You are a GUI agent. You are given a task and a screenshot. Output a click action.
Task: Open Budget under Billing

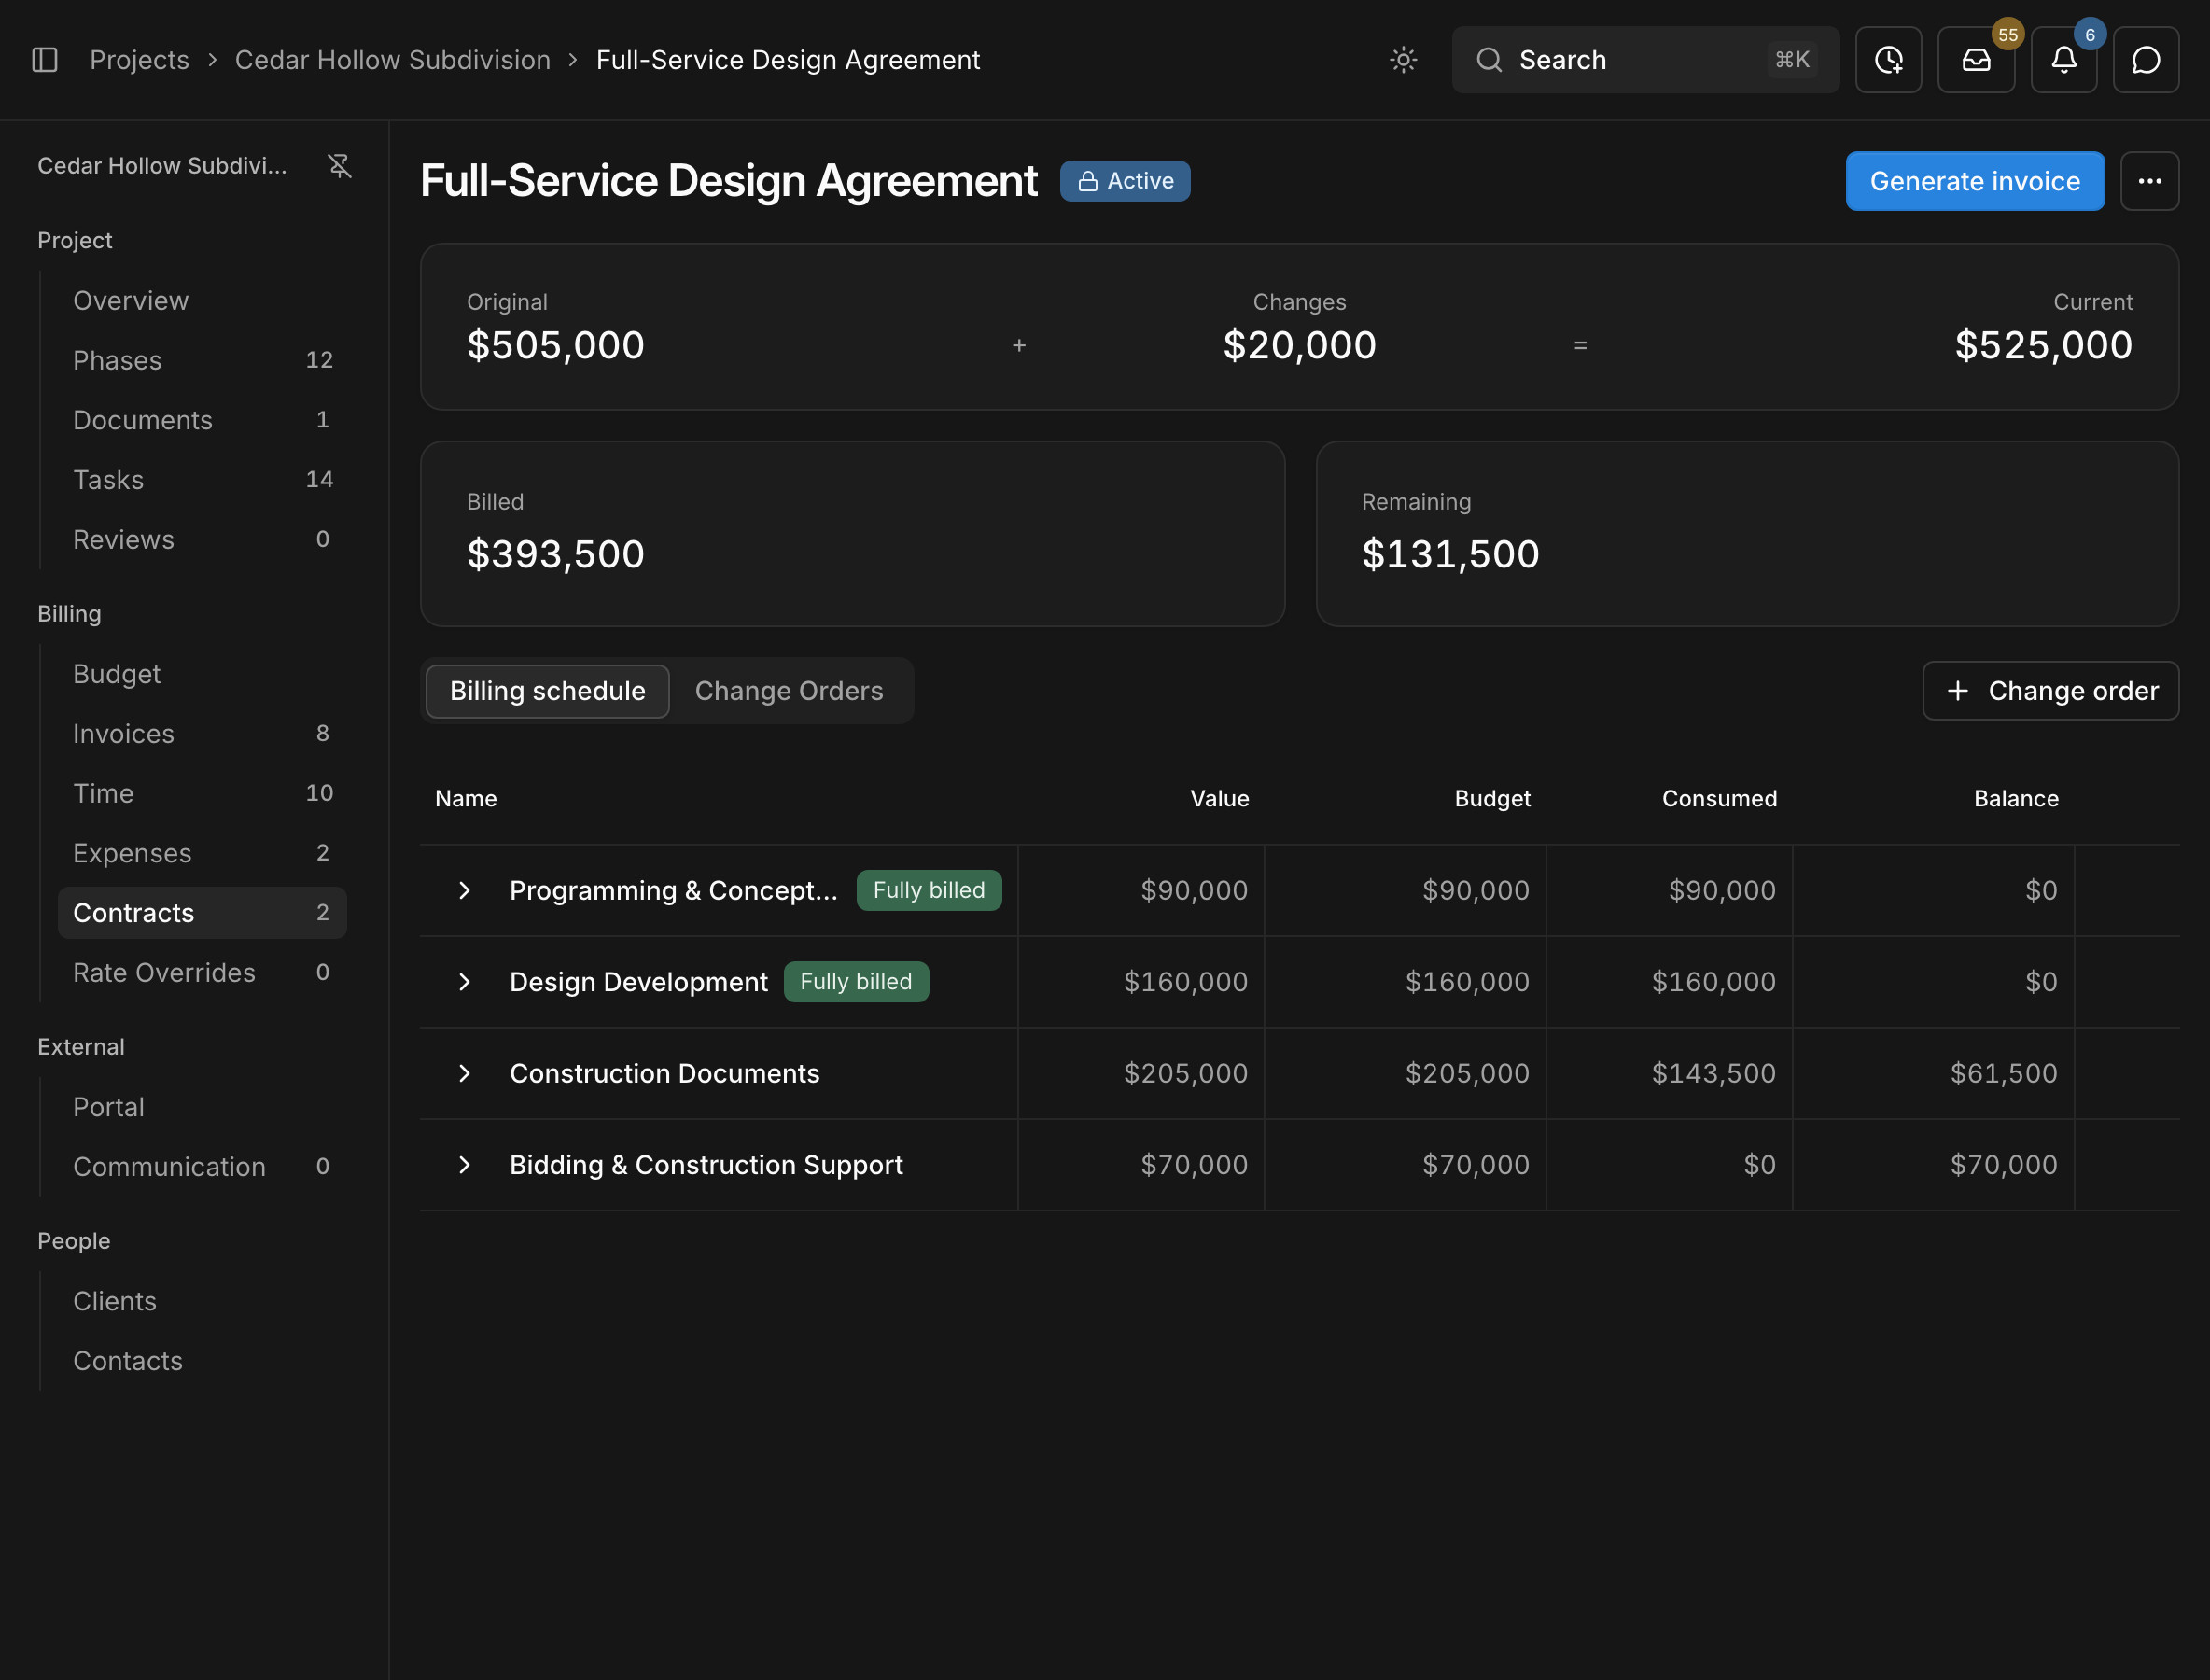coord(202,674)
